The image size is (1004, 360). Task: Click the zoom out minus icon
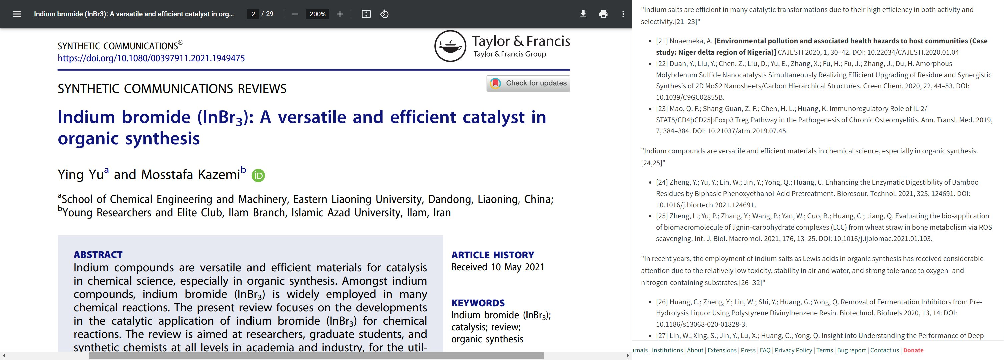[295, 14]
